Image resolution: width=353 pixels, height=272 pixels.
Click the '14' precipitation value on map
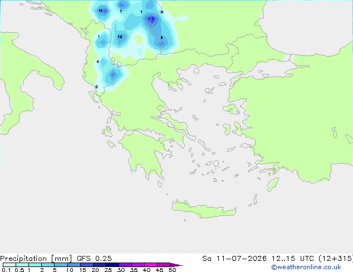point(100,11)
